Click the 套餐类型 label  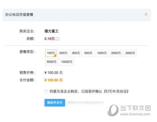tap(27, 52)
